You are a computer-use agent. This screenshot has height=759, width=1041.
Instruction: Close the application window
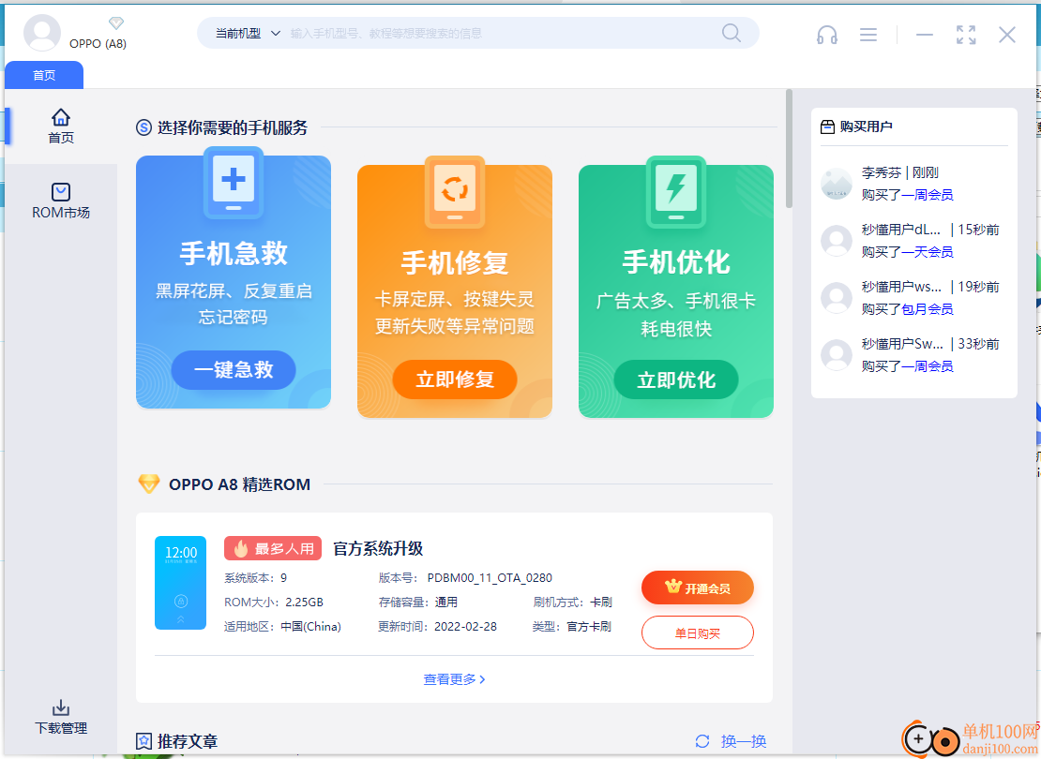1007,35
